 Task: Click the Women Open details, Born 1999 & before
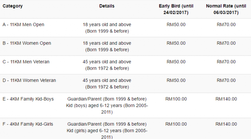point(107,50)
